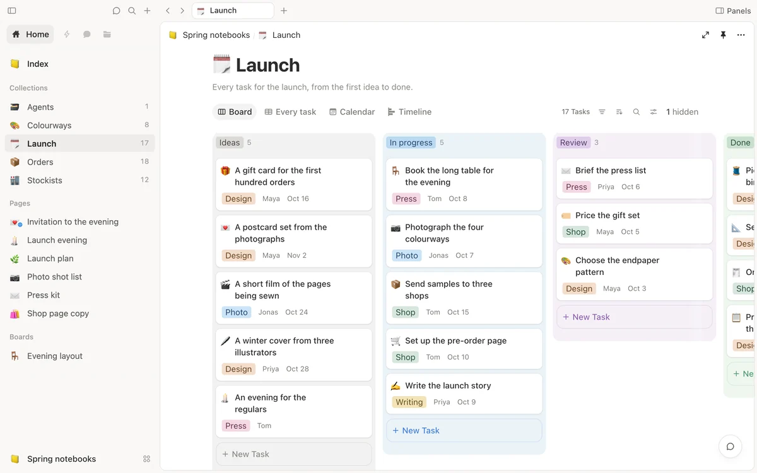Viewport: 757px width, 473px height.
Task: Expand the page to full width
Action: coord(705,35)
